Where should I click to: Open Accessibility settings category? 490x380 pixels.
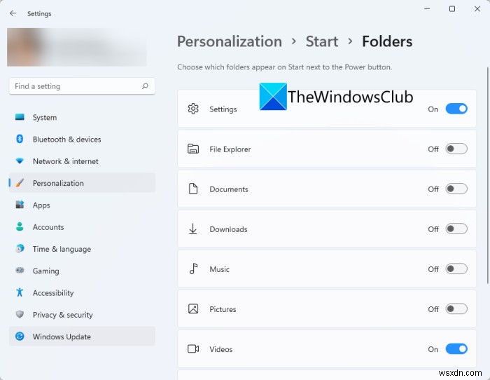tap(82, 292)
